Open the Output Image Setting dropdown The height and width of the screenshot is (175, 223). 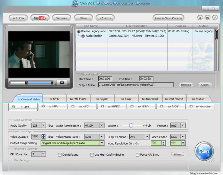(x=102, y=143)
